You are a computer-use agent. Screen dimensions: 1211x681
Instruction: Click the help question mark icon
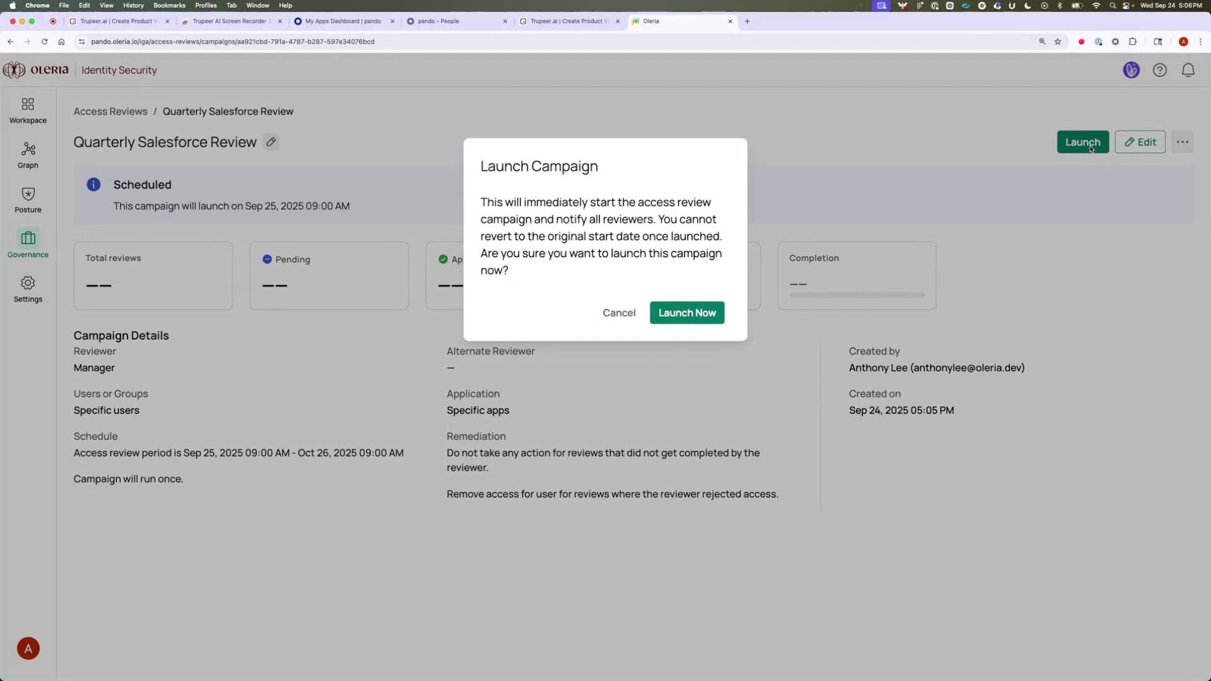pos(1160,70)
